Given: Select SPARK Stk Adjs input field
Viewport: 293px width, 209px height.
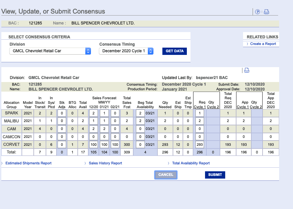Looking at the screenshot, I should pos(62,113).
